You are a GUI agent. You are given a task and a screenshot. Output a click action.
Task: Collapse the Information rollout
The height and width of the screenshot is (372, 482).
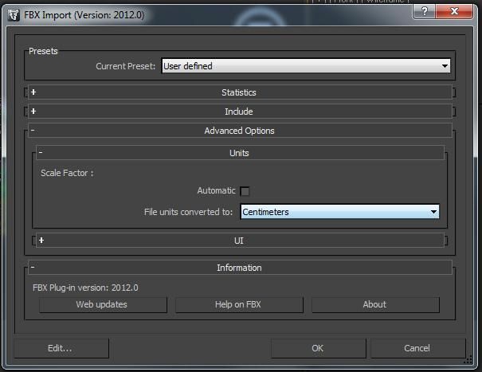[x=240, y=268]
